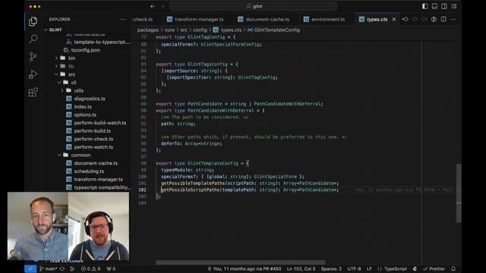Switch to the partially hidden -check.ts tab
The image size is (486, 273).
tap(144, 19)
